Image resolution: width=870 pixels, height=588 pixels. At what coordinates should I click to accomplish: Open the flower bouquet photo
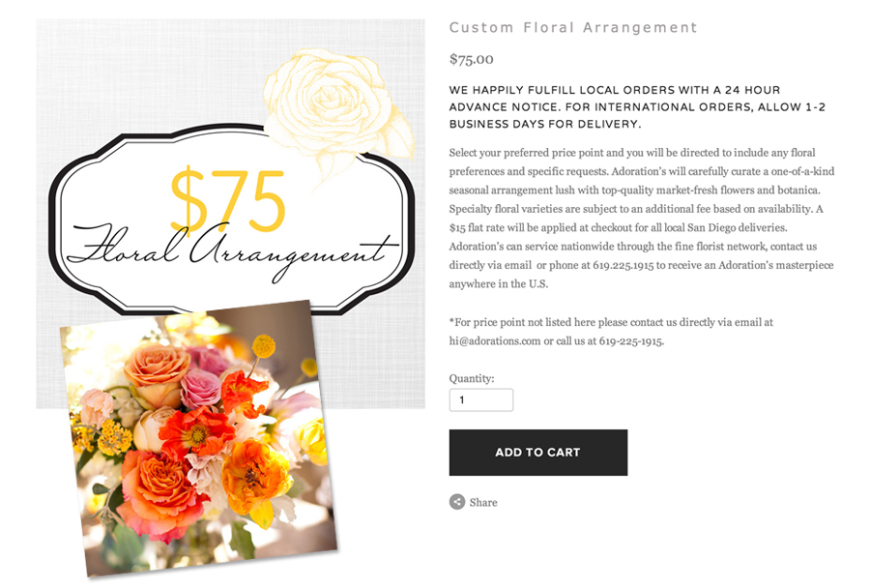tap(200, 439)
